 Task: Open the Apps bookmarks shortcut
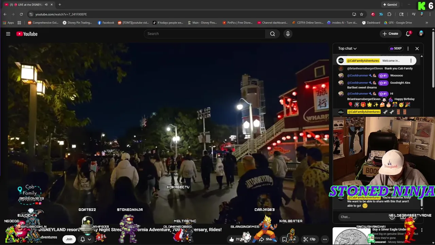(x=8, y=23)
